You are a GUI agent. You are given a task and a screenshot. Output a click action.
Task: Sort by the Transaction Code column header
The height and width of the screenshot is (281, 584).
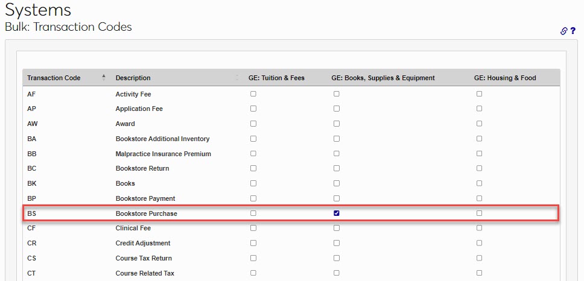click(x=54, y=78)
